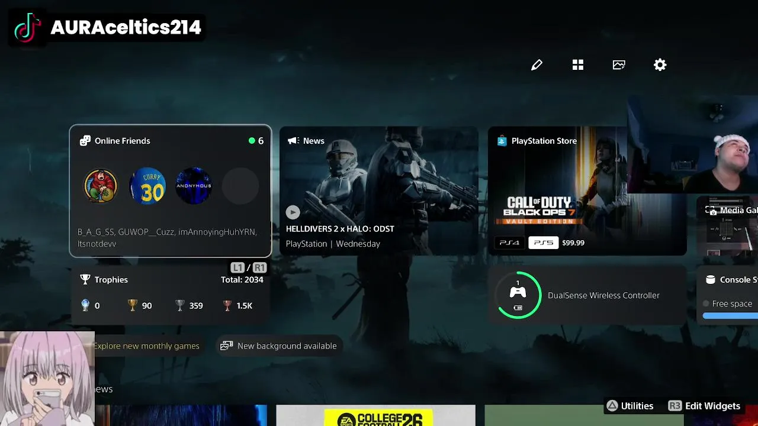Click the Total: 2034 trophies text
The height and width of the screenshot is (426, 758).
[x=242, y=280]
